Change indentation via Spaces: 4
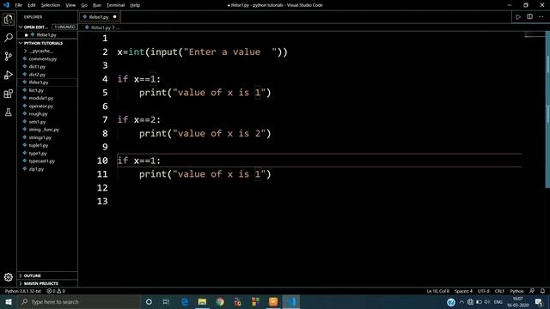This screenshot has height=309, width=550. [x=463, y=291]
